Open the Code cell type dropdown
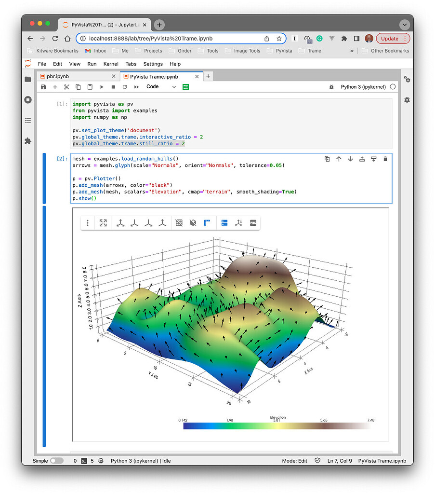The width and height of the screenshot is (435, 494). [x=161, y=87]
